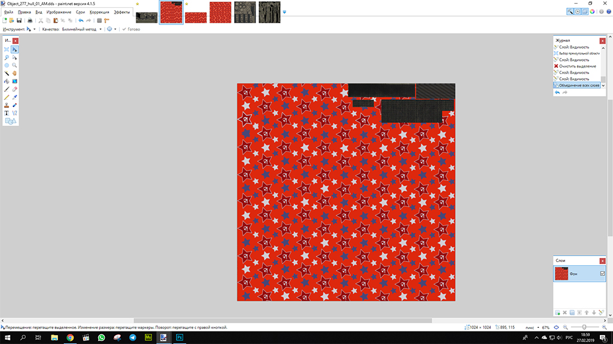Click 'Выбор прямоугольной области' history entry
The width and height of the screenshot is (613, 344).
[x=578, y=53]
